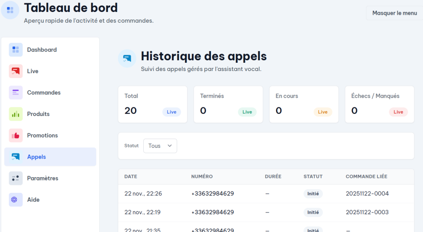The height and width of the screenshot is (232, 423).
Task: Click the Aide help icon
Action: point(16,200)
